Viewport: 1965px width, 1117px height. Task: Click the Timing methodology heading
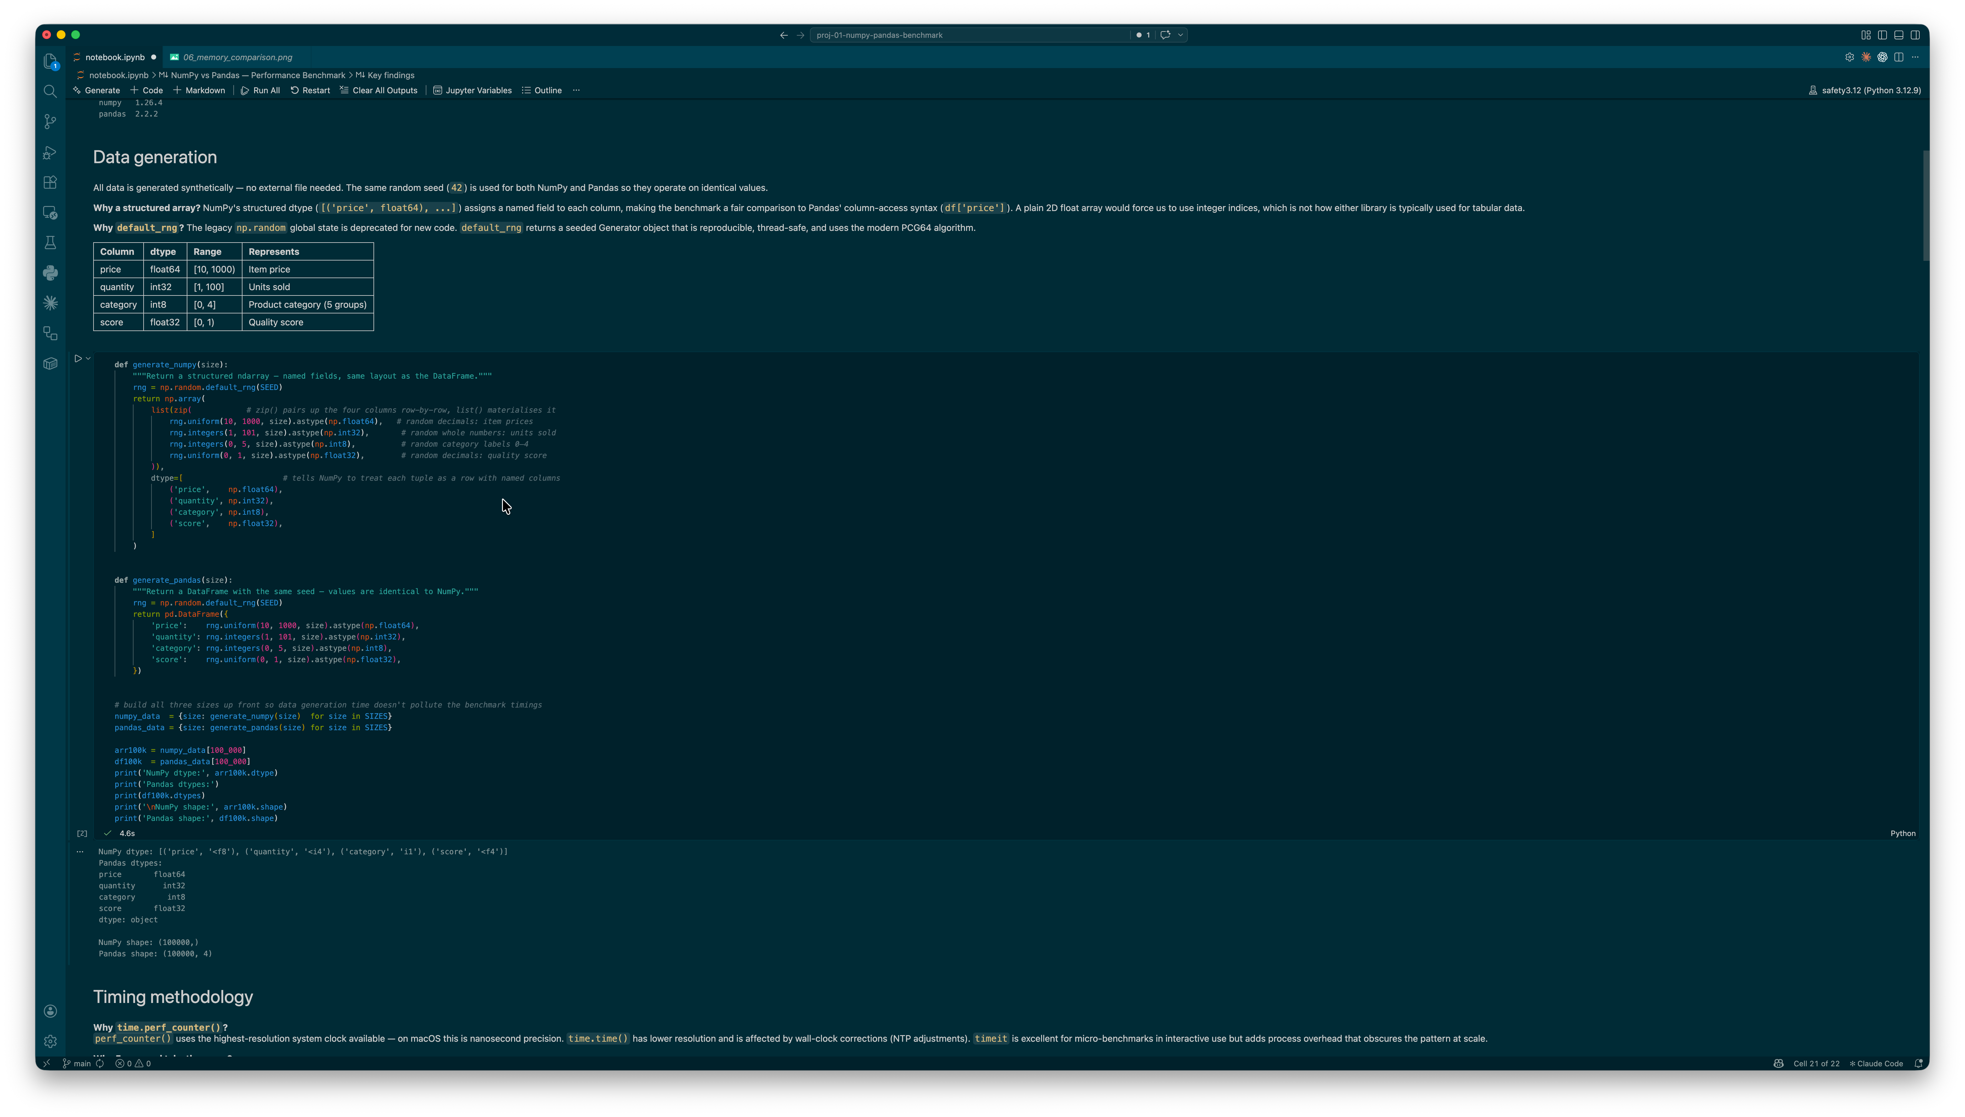tap(173, 997)
